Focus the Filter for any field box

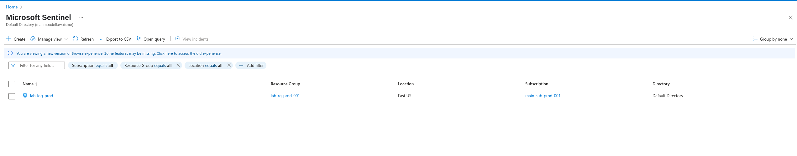pyautogui.click(x=37, y=65)
